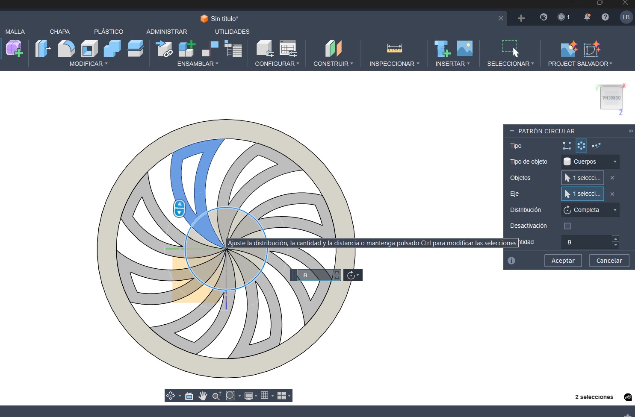Open the bill of materials icon in Ensamblar

pyautogui.click(x=233, y=49)
